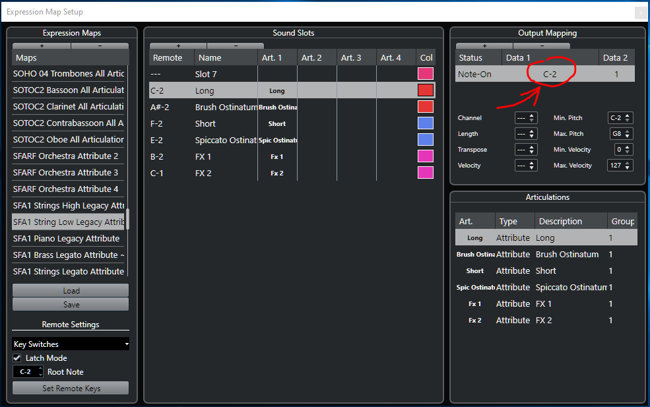Viewport: 650px width, 407px height.
Task: Edit the Root Note C-2 field
Action: point(26,371)
